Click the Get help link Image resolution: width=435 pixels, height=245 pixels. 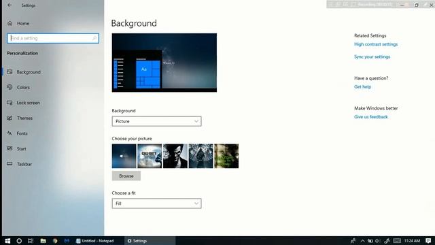tap(362, 86)
